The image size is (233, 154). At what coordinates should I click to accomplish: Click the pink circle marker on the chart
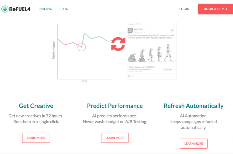[x=82, y=47]
